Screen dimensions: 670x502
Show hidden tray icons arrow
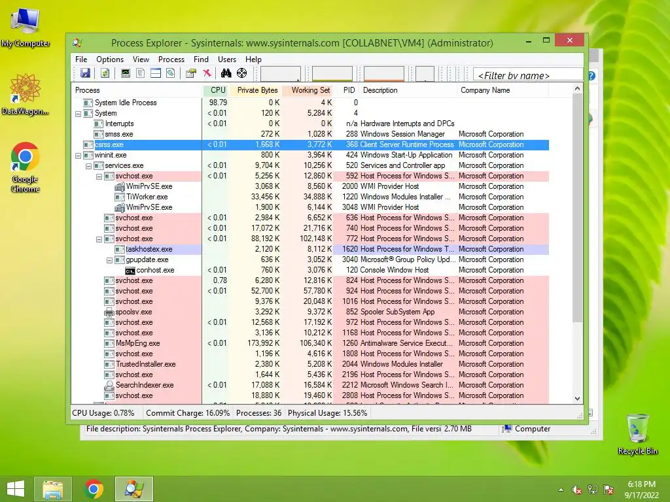(561, 490)
